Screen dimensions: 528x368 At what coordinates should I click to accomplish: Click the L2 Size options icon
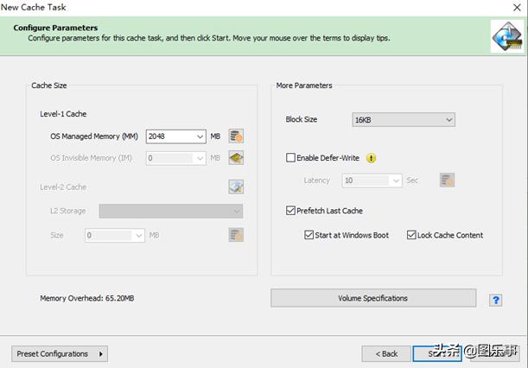pos(236,235)
